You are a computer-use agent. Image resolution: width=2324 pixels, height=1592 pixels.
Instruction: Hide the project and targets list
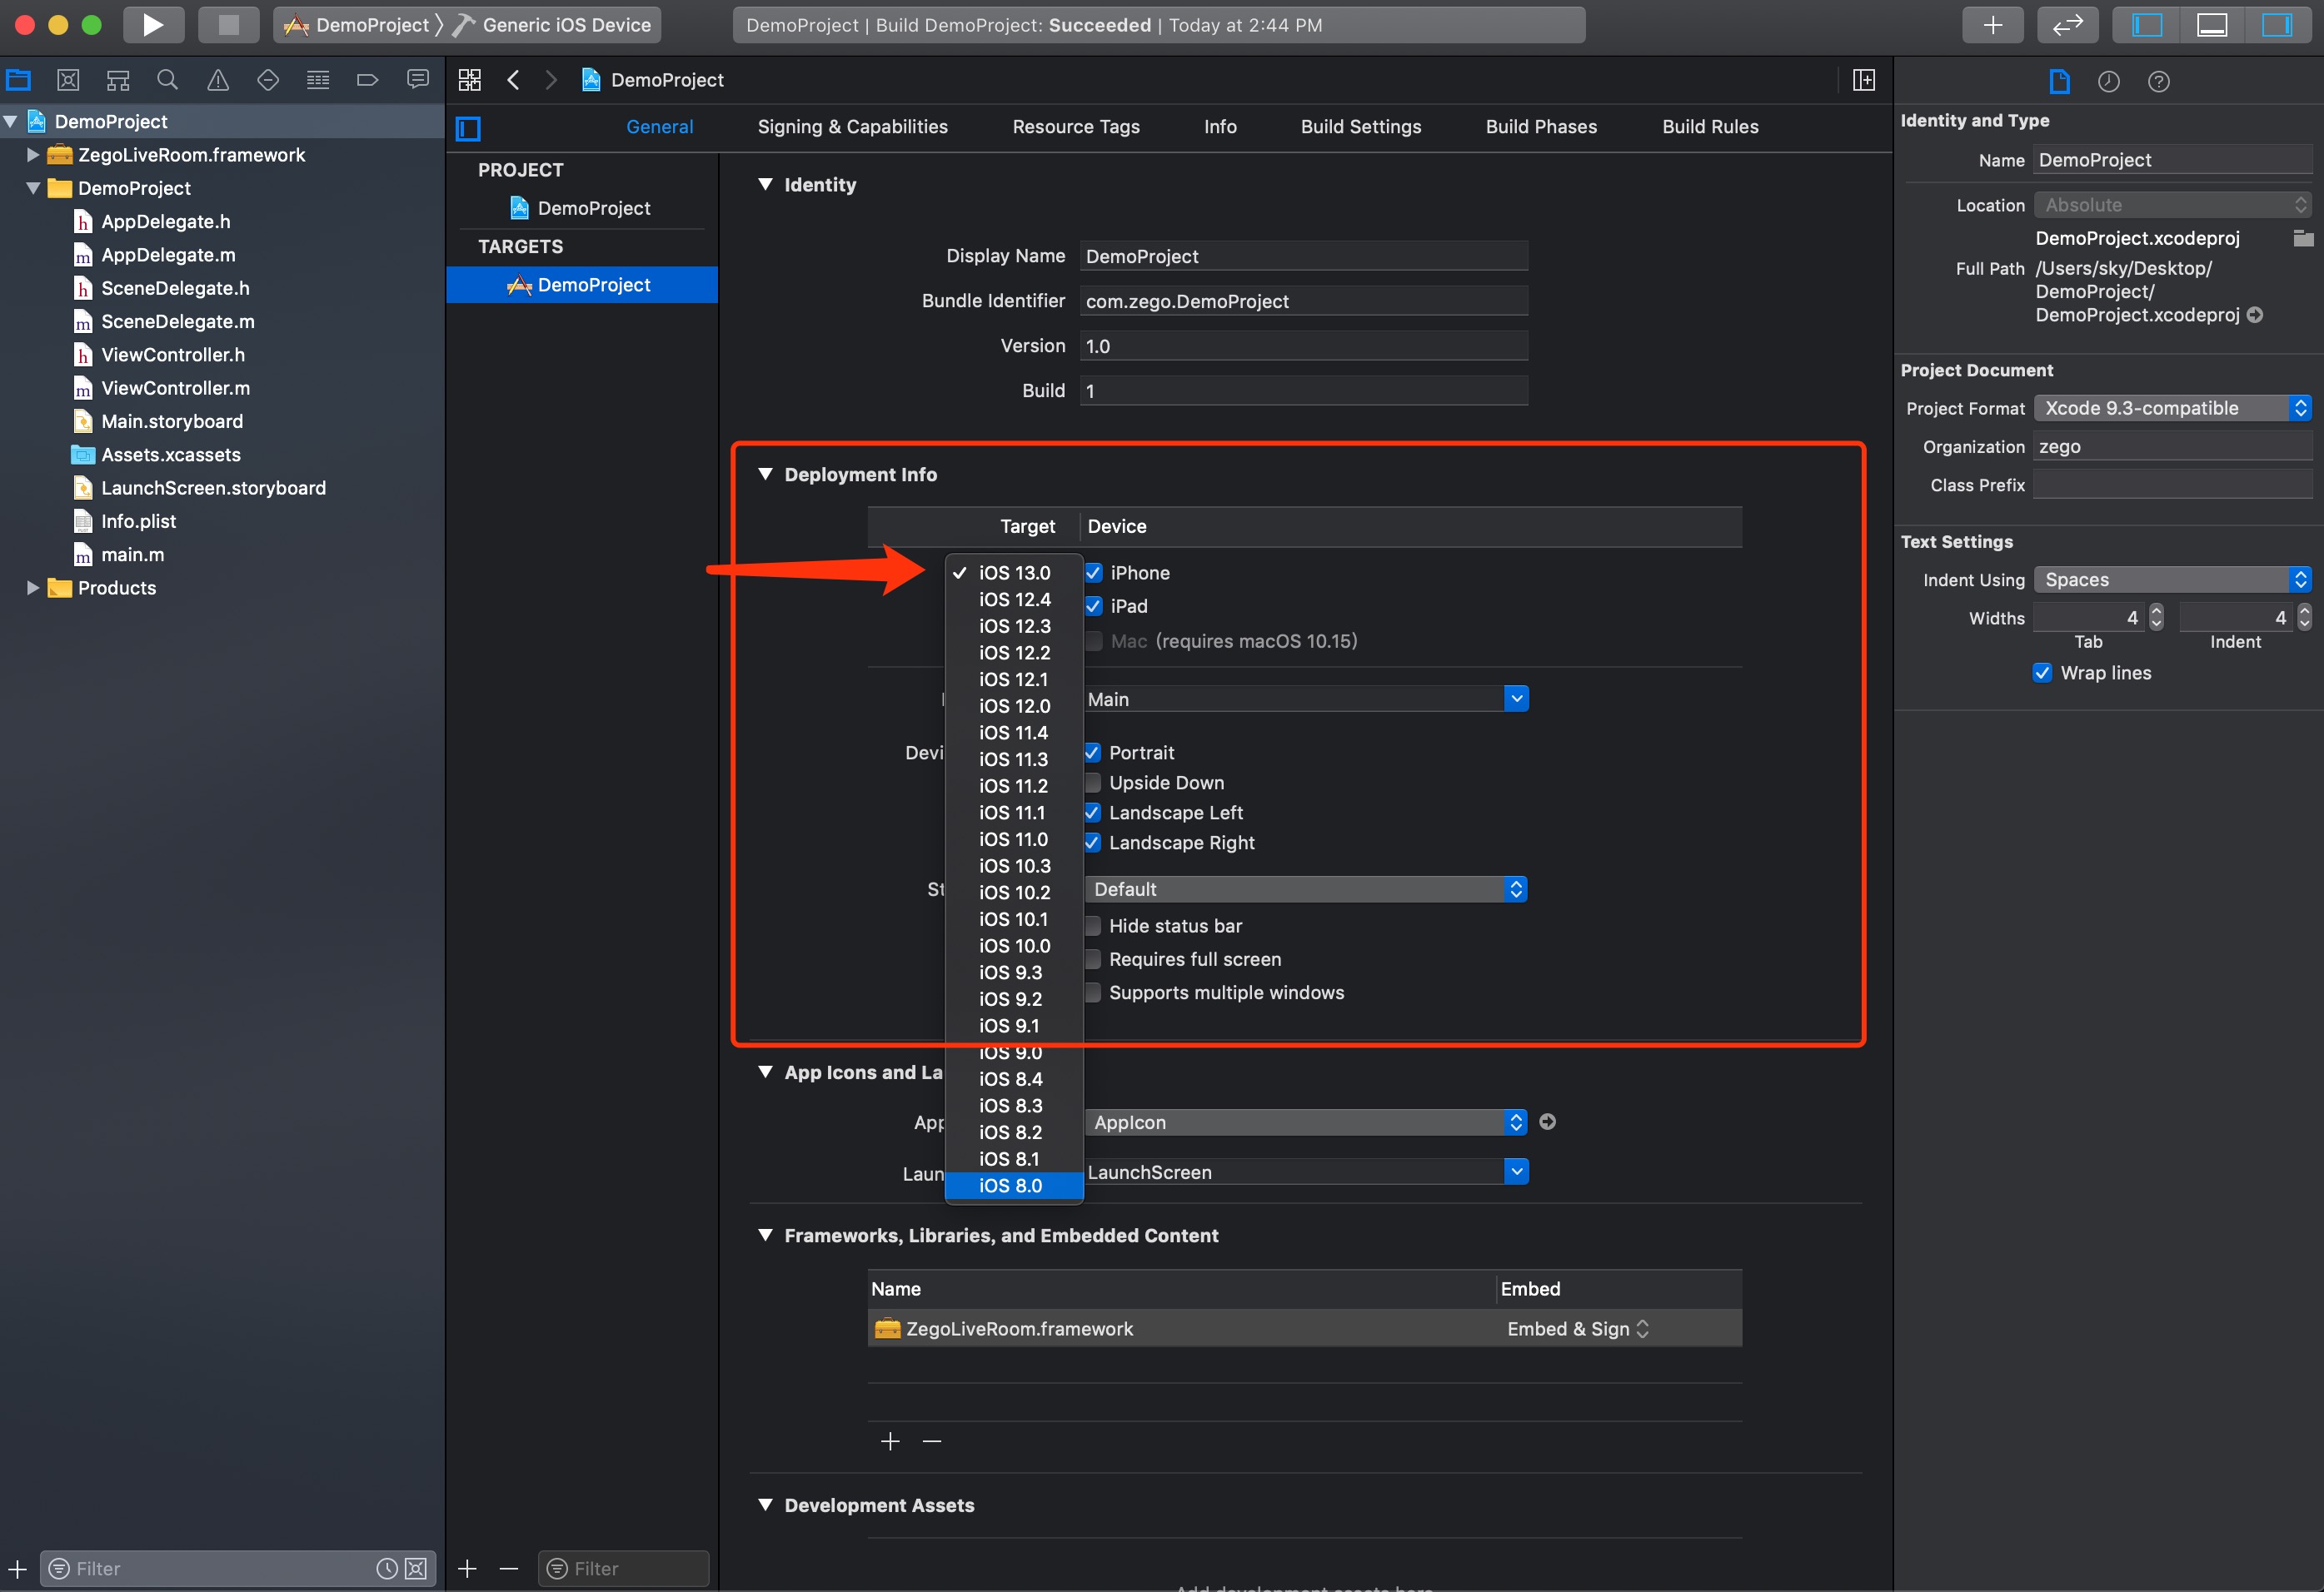click(468, 128)
